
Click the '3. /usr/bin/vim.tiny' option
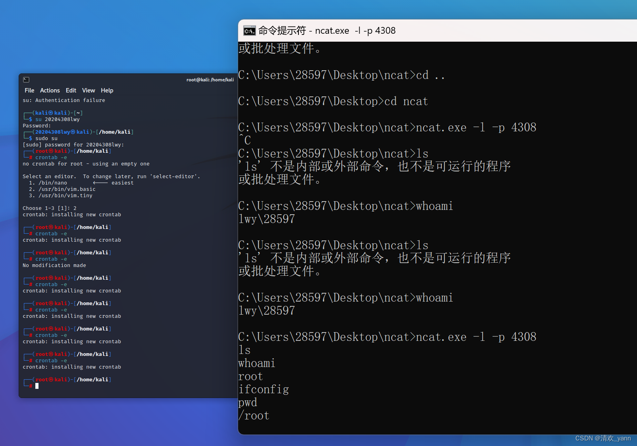point(61,196)
